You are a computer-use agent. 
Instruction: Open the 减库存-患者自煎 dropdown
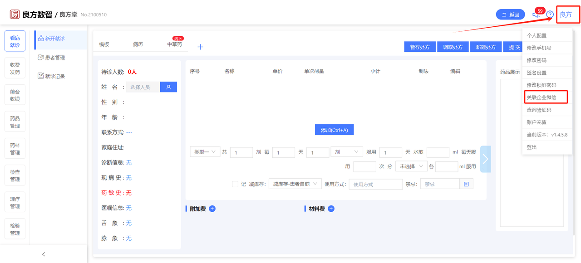click(x=295, y=184)
